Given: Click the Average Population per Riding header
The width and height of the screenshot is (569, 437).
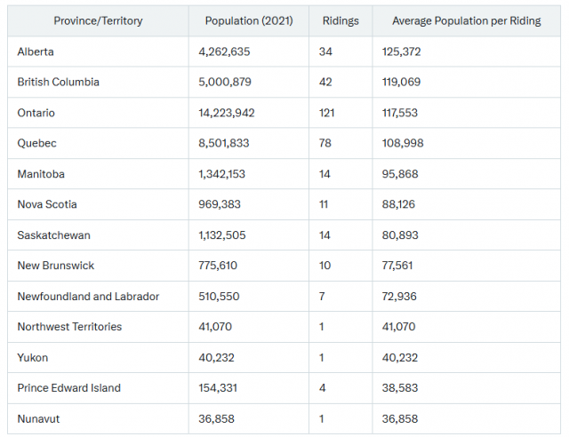Looking at the screenshot, I should pyautogui.click(x=466, y=20).
